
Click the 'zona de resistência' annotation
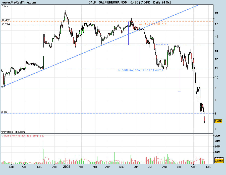[153, 23]
